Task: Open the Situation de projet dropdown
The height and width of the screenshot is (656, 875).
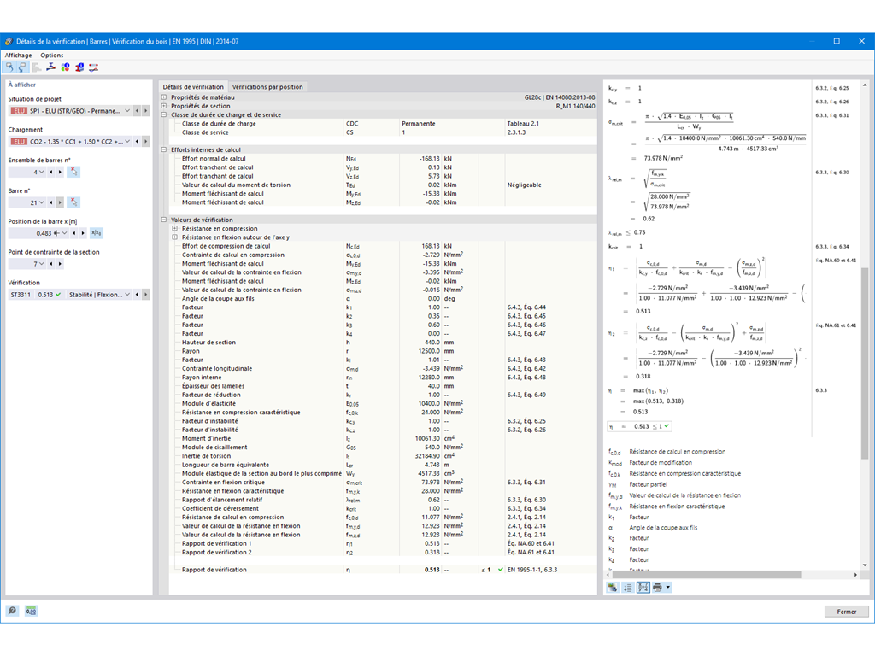Action: point(127,111)
